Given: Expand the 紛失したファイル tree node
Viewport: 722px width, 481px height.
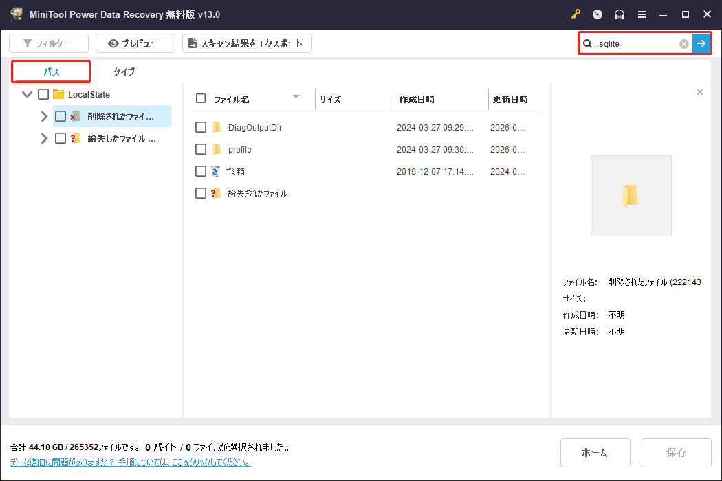Looking at the screenshot, I should [x=44, y=138].
